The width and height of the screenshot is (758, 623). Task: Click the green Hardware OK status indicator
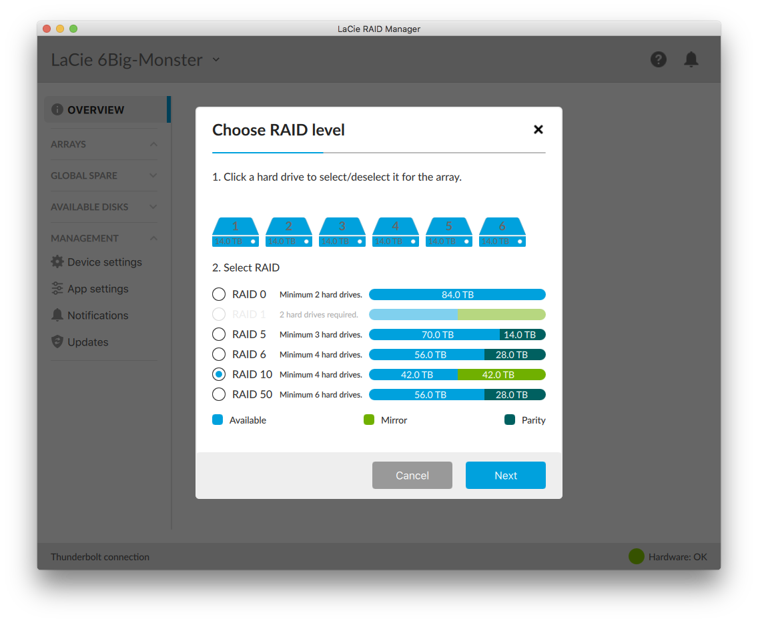[x=636, y=556]
